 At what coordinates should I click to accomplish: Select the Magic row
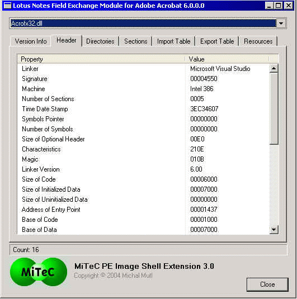(143, 159)
